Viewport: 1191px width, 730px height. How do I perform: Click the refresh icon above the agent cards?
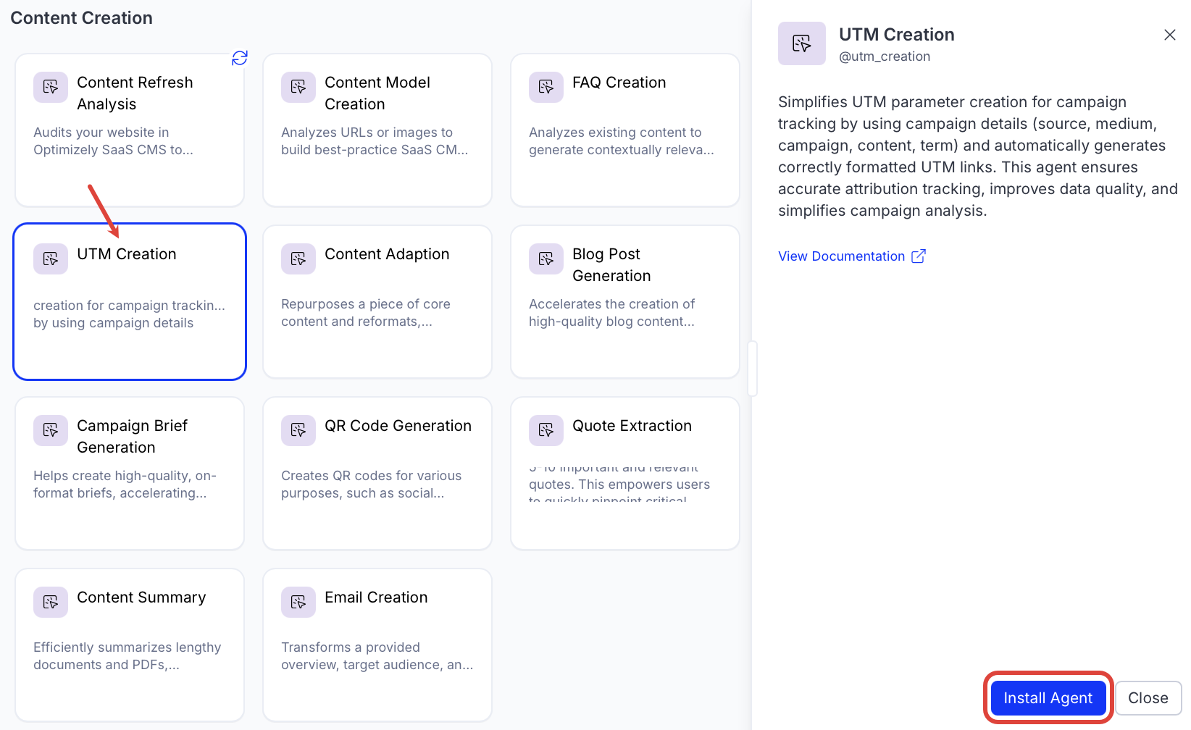tap(240, 58)
